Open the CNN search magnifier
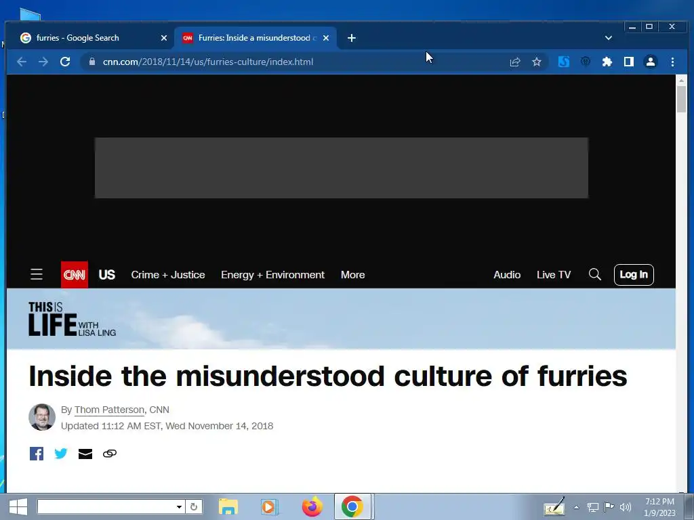The image size is (694, 520). [595, 275]
